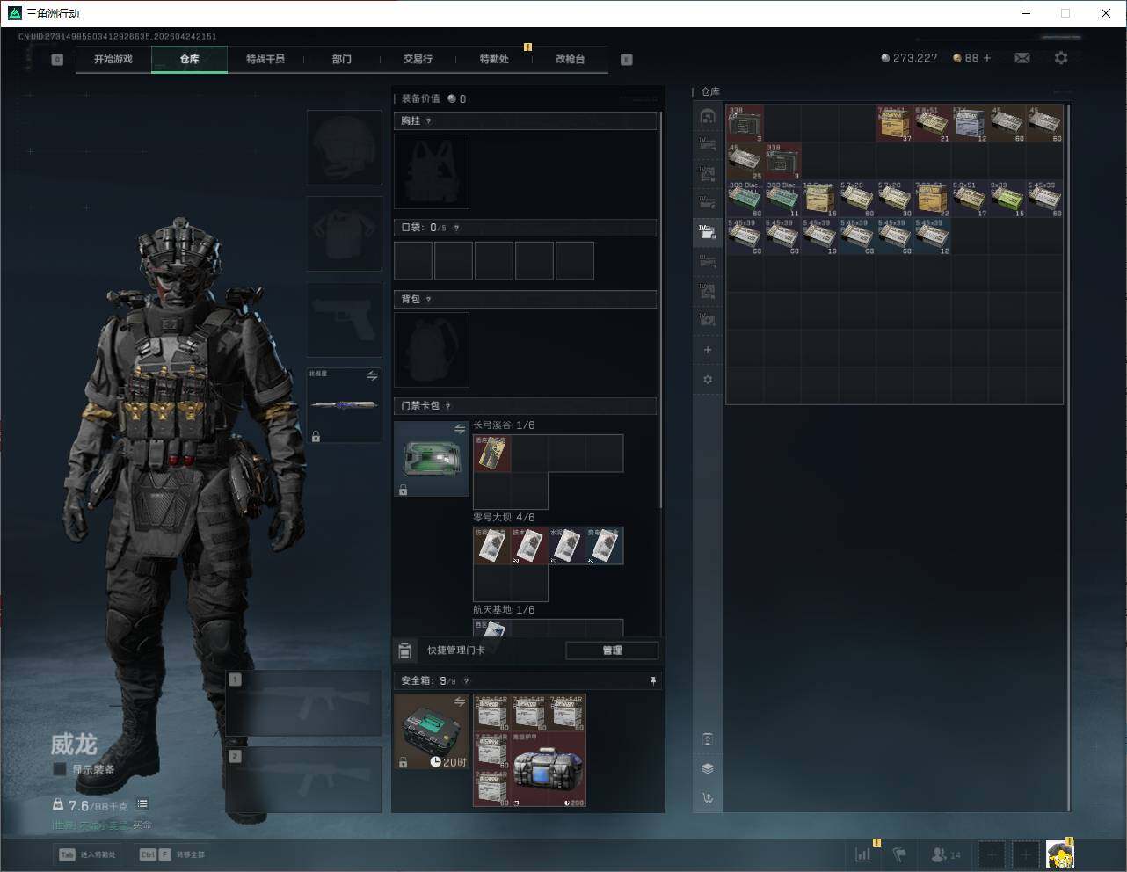Click the Ctrl F 转移全部 shortcut
The image size is (1127, 872).
point(171,854)
